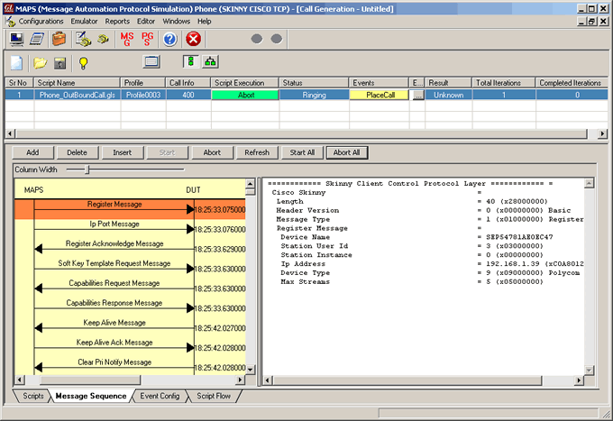Save with the floppy disk icon
613x421 pixels.
[59, 63]
